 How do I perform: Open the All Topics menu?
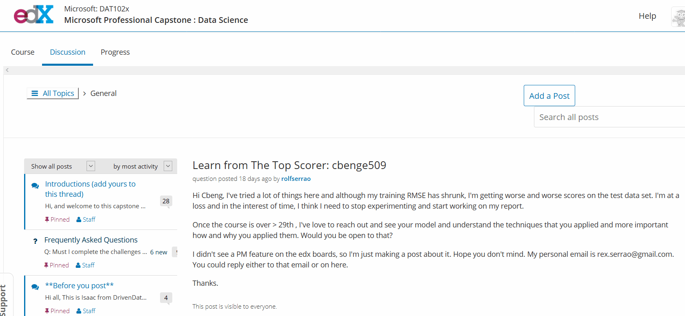click(x=53, y=93)
